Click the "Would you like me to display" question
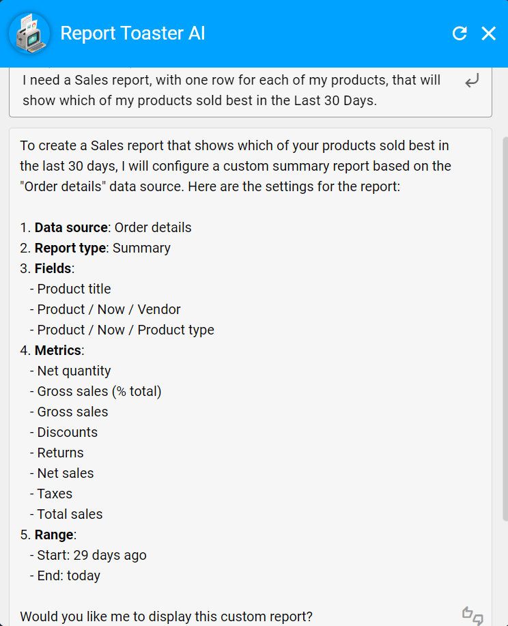This screenshot has width=508, height=626. point(166,616)
